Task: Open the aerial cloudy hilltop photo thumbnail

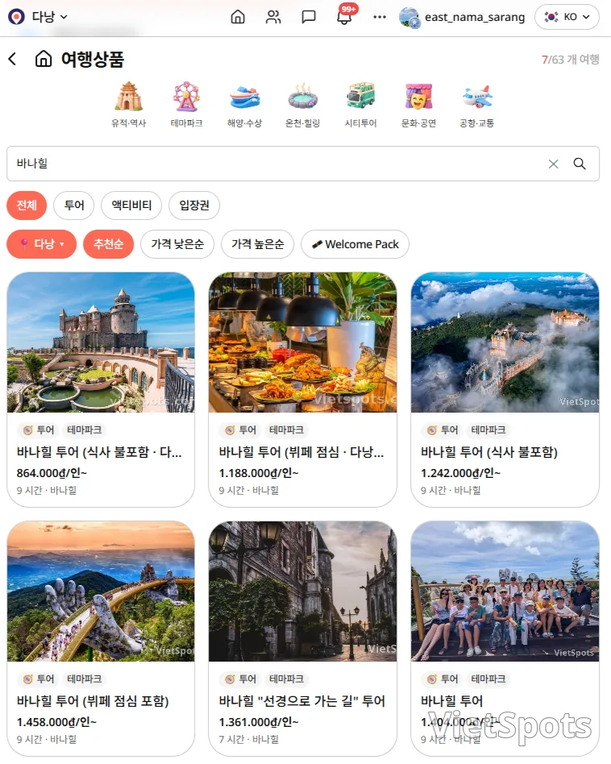Action: (x=505, y=343)
